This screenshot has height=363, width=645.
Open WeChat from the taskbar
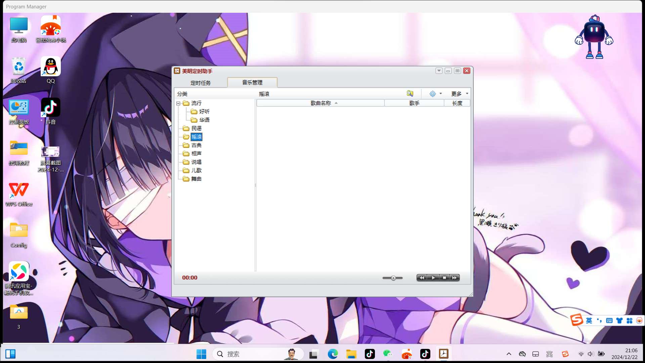tap(388, 354)
